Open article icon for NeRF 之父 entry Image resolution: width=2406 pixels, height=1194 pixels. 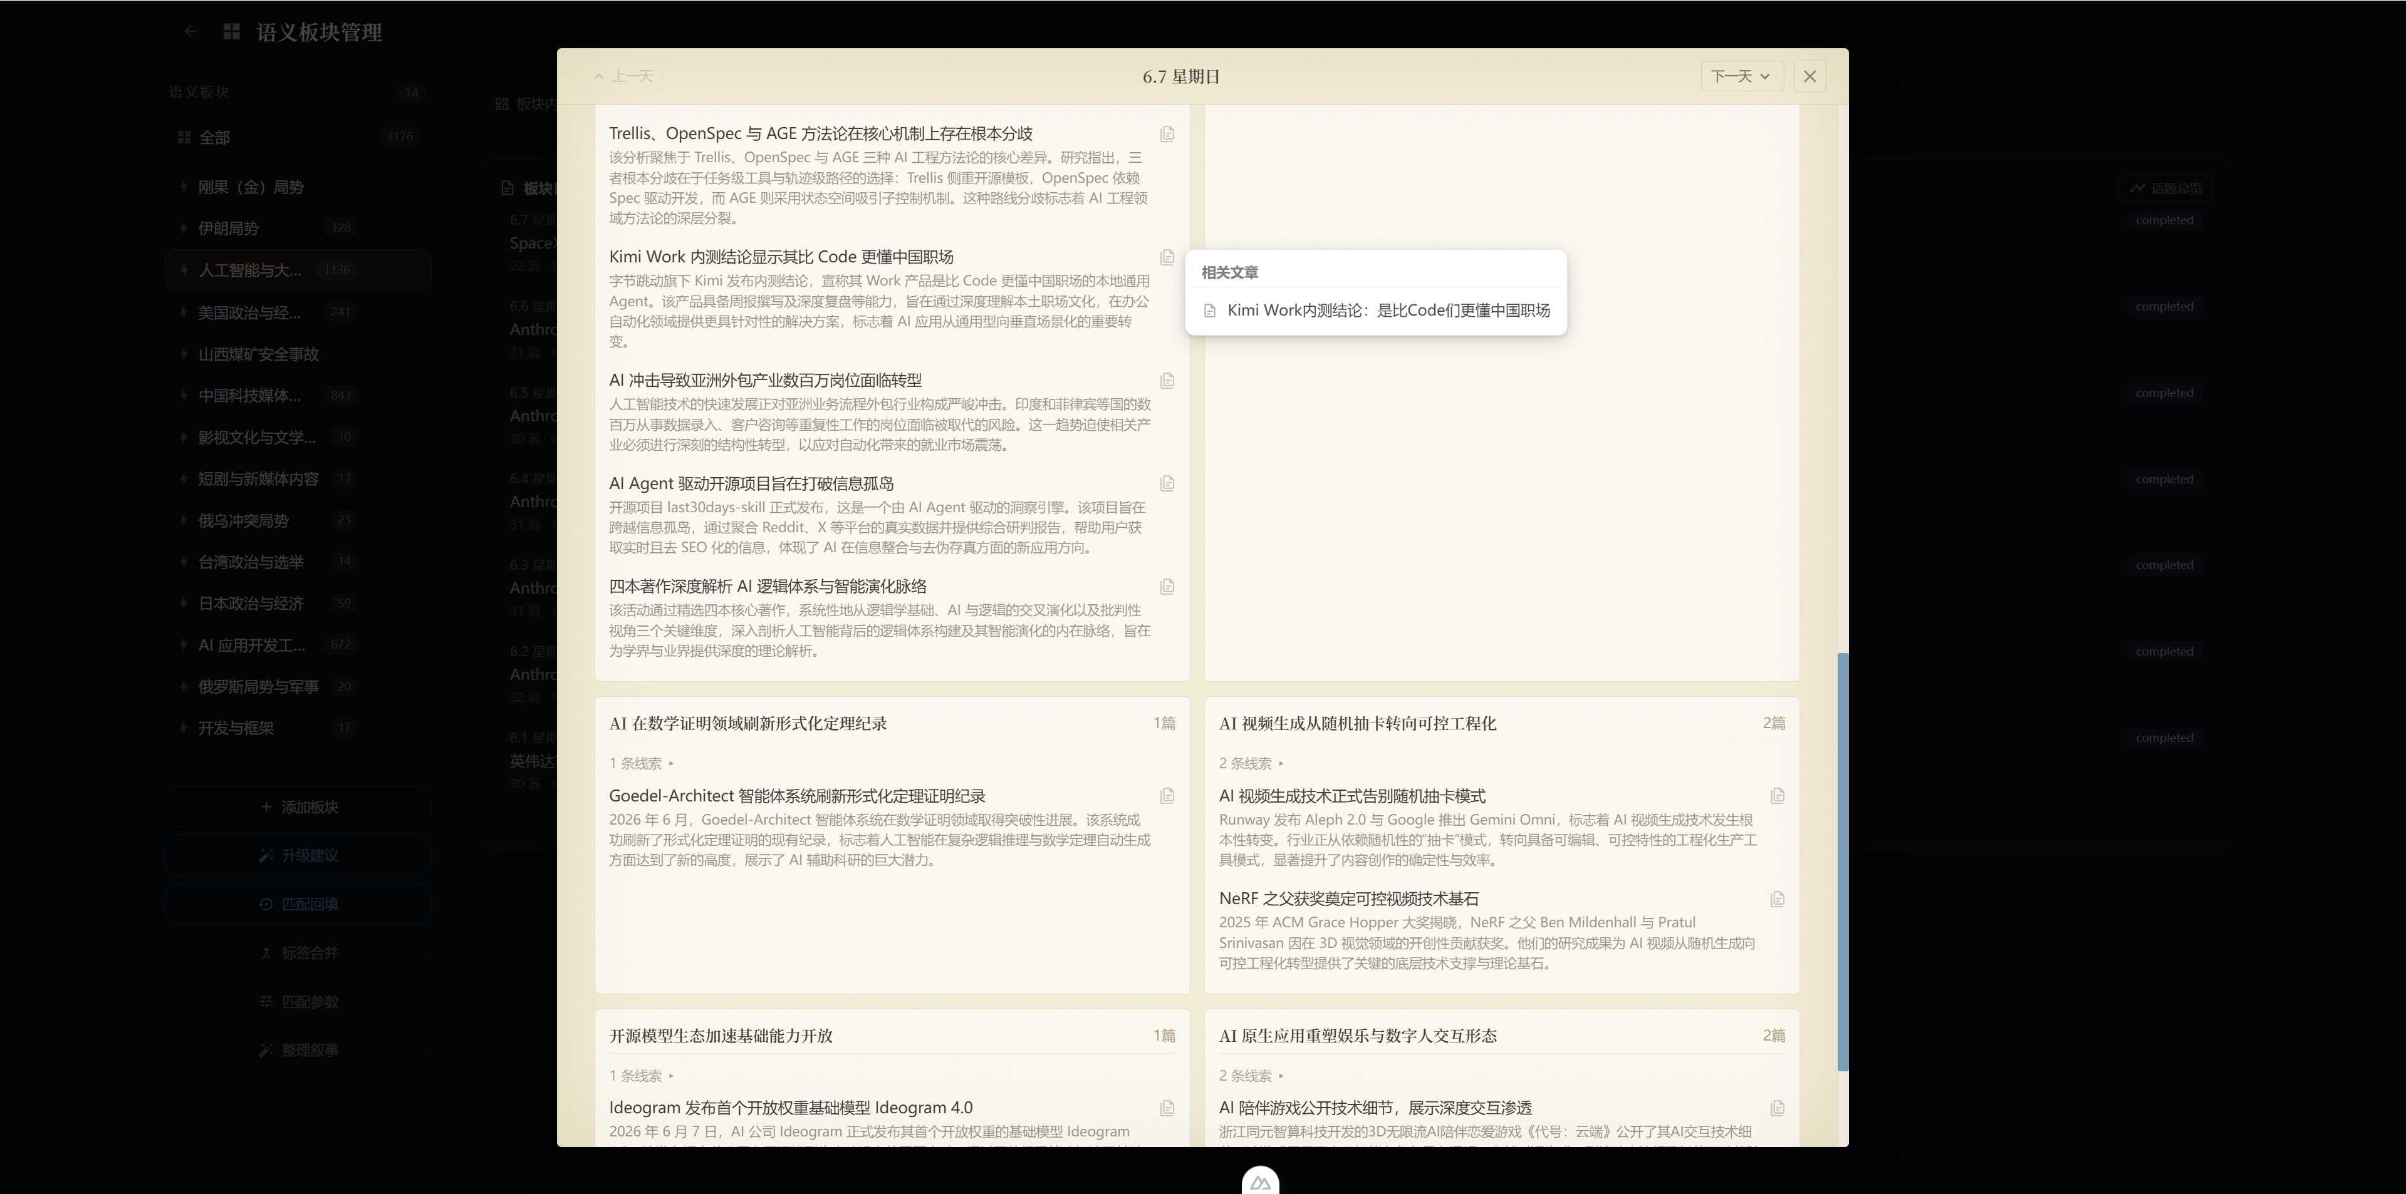[1776, 899]
